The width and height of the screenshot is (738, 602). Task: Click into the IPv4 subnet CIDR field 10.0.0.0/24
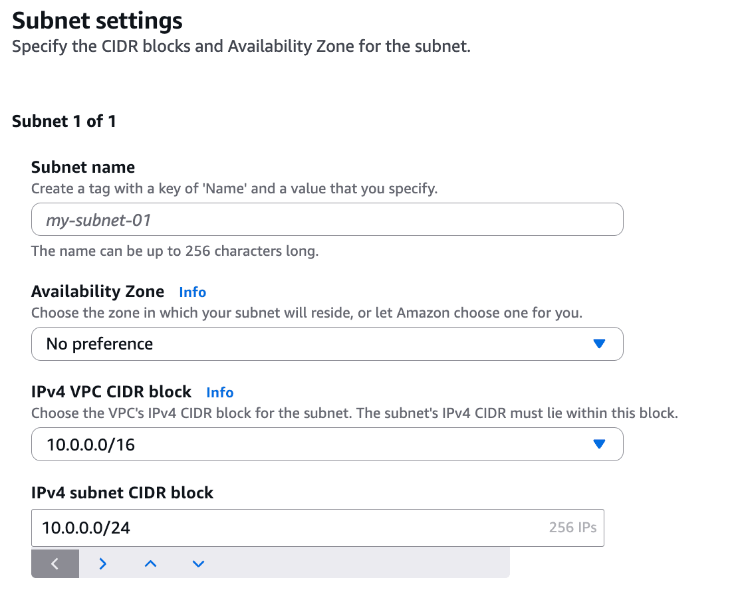pyautogui.click(x=318, y=528)
